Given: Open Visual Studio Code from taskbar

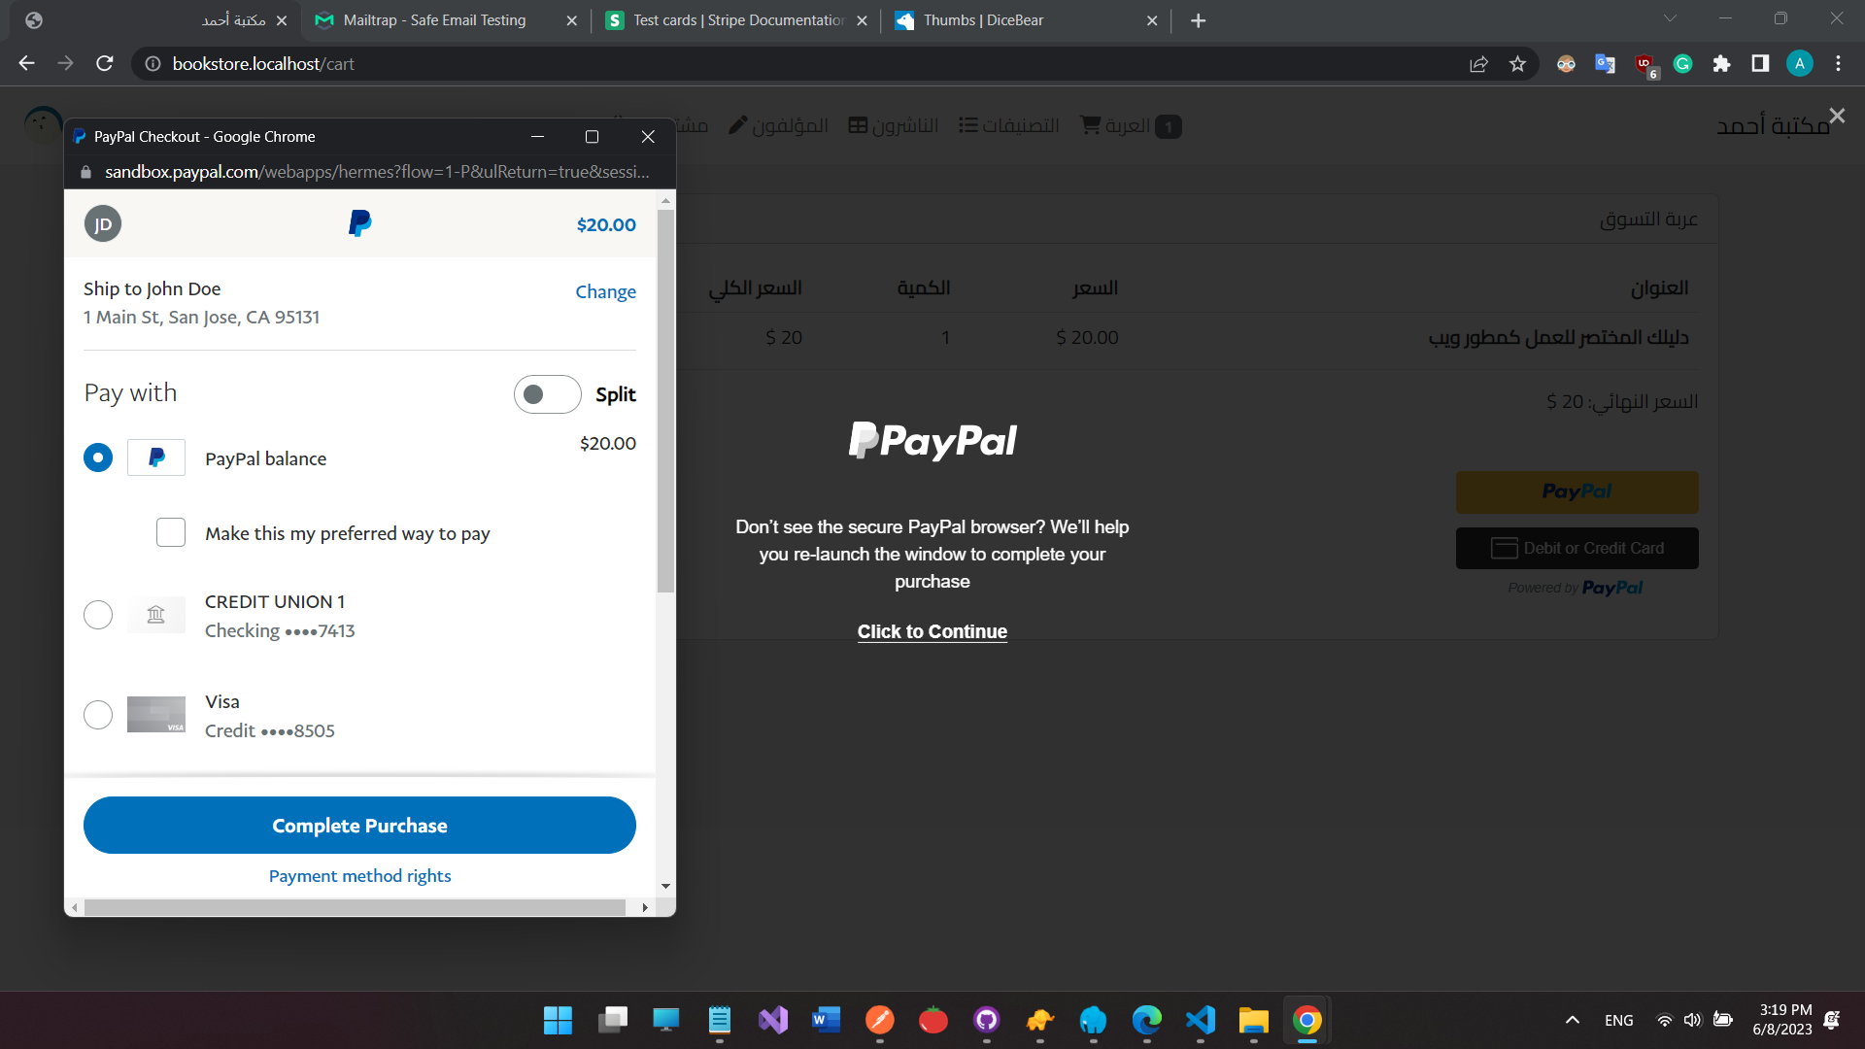Looking at the screenshot, I should point(1201,1020).
